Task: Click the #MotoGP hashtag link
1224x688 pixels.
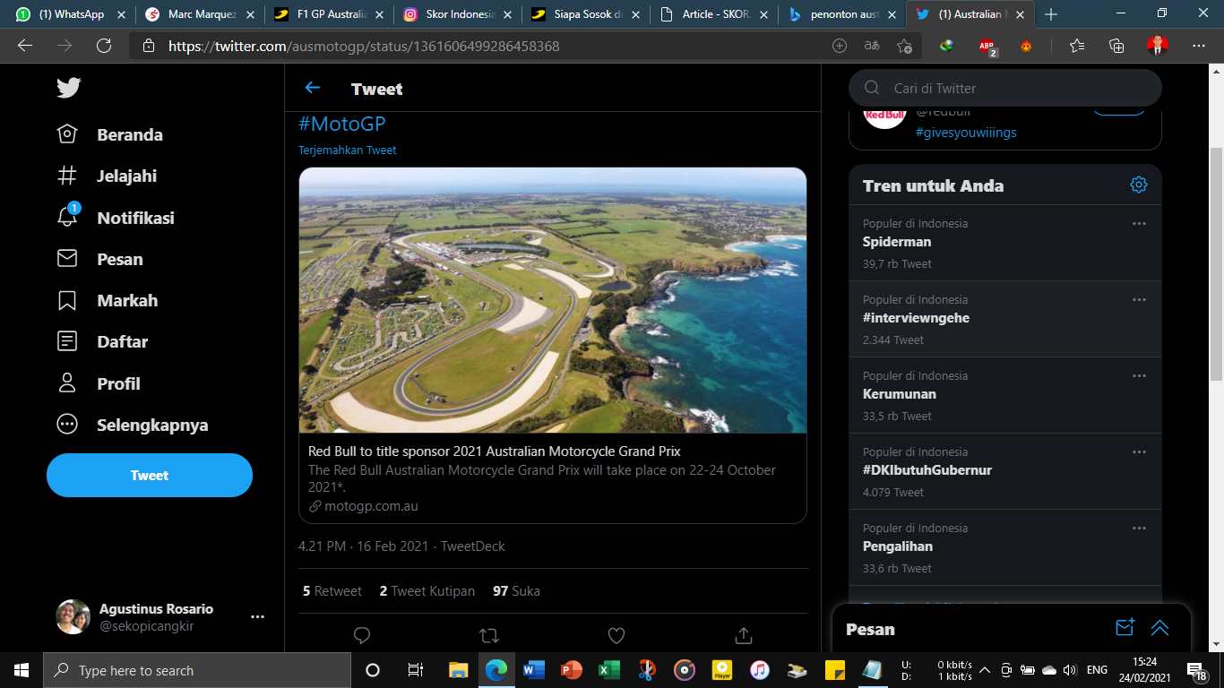Action: (x=341, y=124)
